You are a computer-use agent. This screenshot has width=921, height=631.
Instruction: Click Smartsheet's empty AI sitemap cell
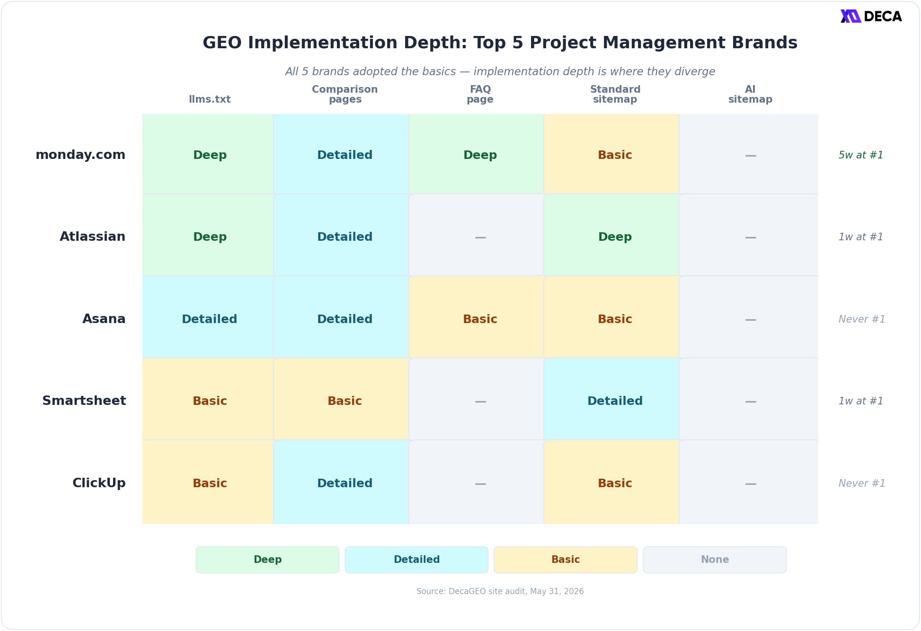(x=749, y=399)
